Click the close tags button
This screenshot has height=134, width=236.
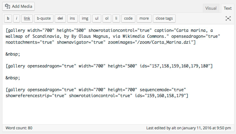click(x=164, y=18)
